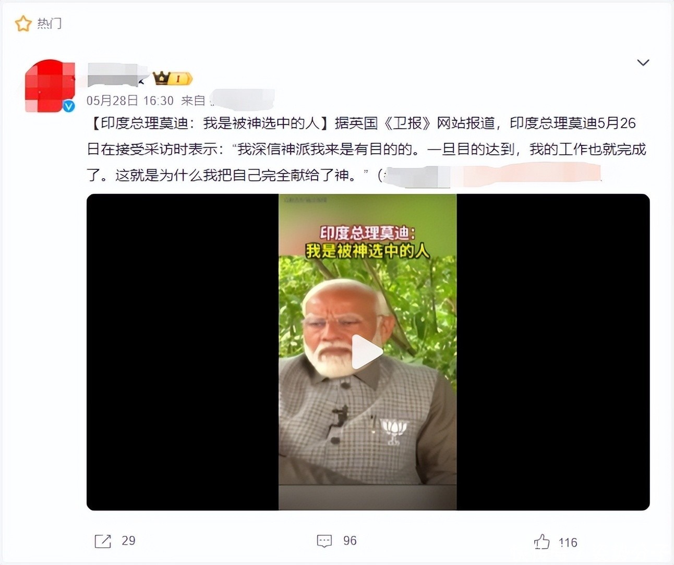
Task: Click the comment count 96
Action: coord(350,541)
